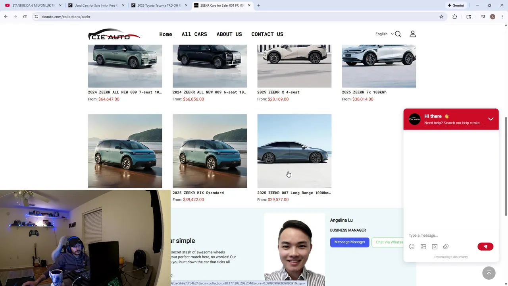Click the ZEEKR 007 sedan image

click(294, 151)
